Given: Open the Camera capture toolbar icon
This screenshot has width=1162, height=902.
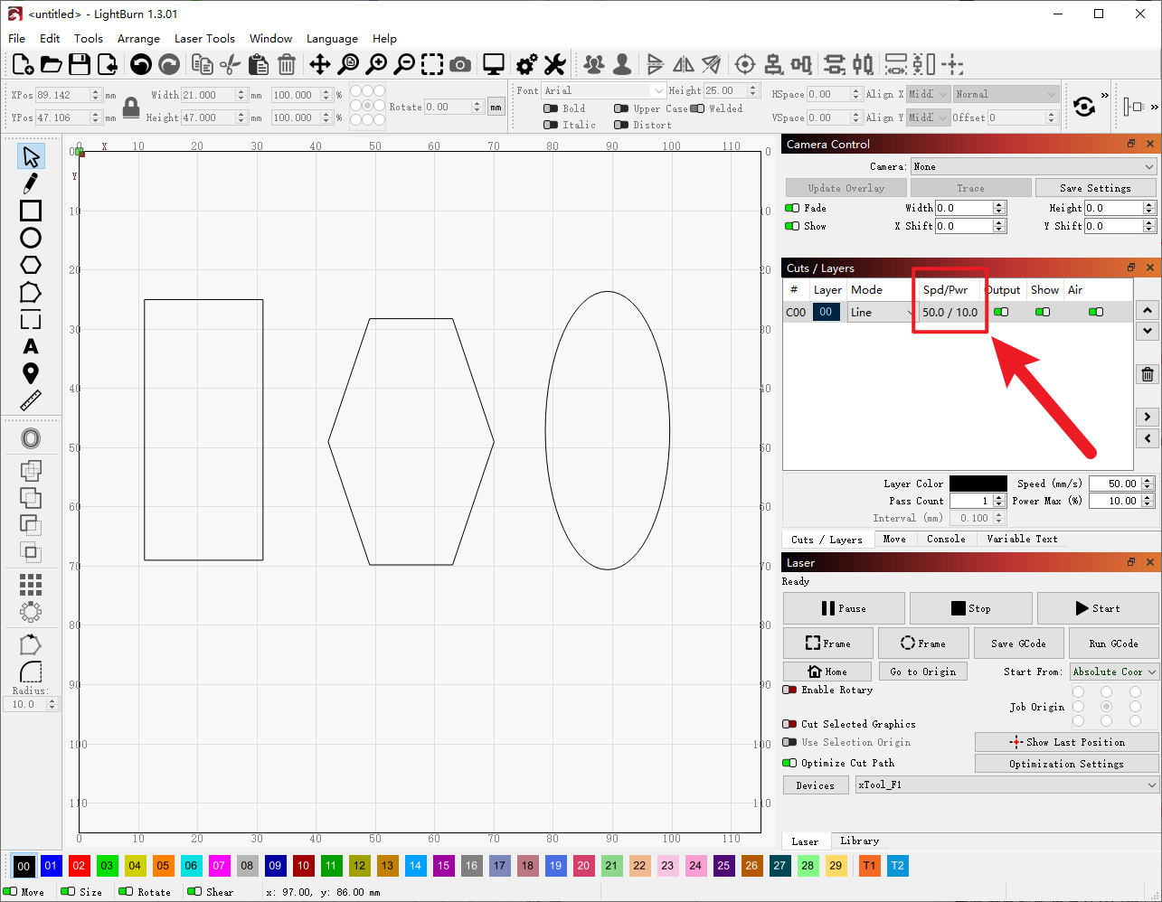Looking at the screenshot, I should (x=460, y=64).
